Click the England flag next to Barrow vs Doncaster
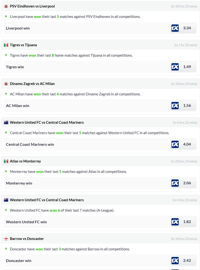 click(x=6, y=239)
